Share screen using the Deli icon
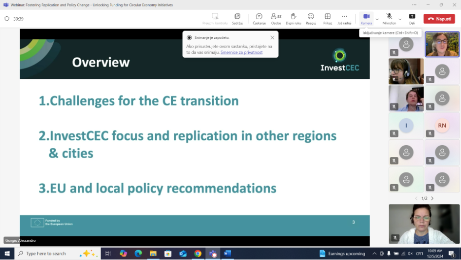 (x=412, y=19)
